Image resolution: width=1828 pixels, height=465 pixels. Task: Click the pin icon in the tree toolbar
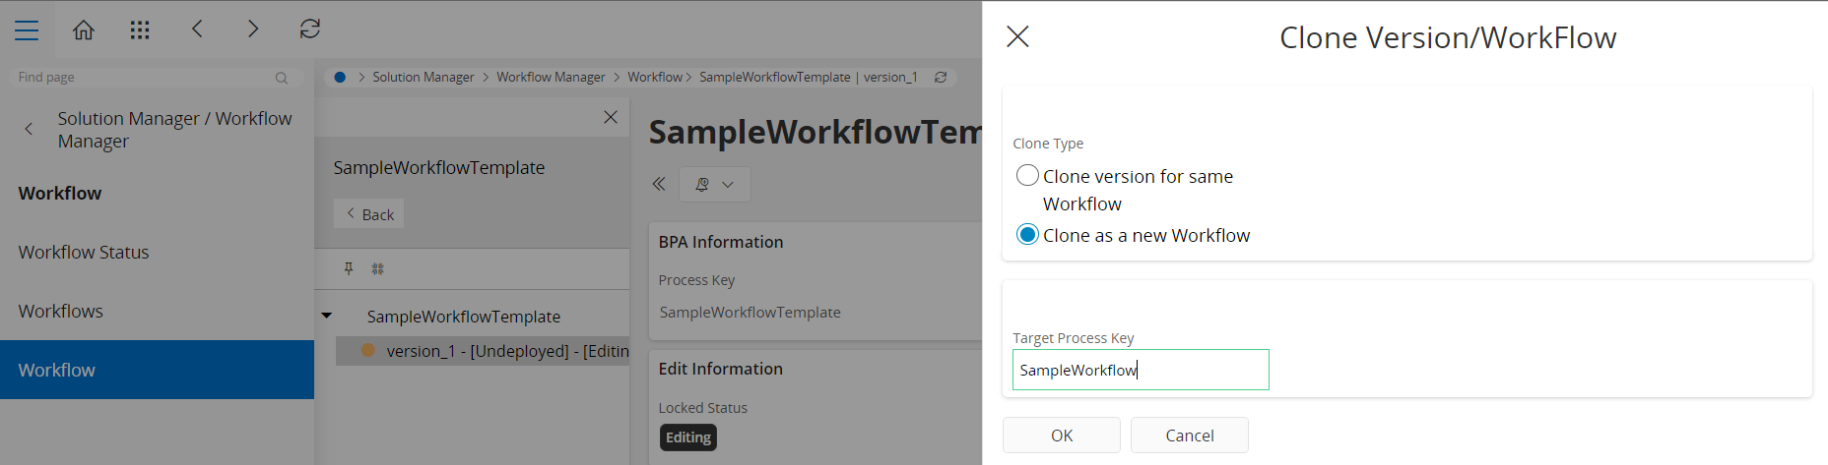coord(349,268)
